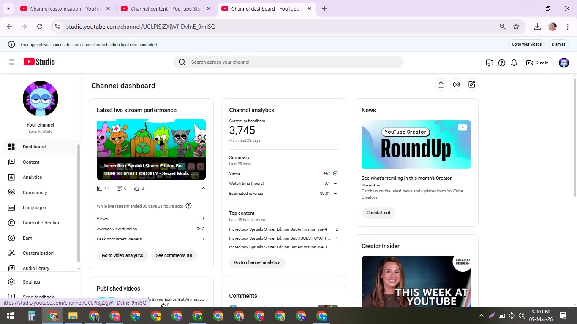Click 'See comments (0)'
The height and width of the screenshot is (324, 577).
tap(174, 255)
